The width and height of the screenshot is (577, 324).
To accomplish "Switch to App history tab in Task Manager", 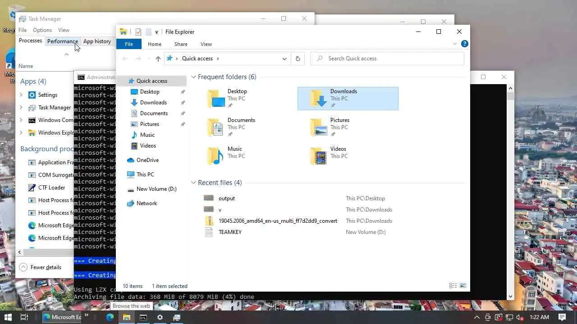I will (97, 41).
